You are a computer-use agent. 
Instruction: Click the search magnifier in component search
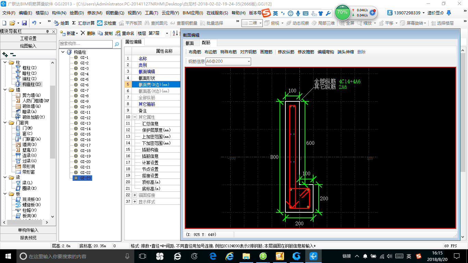pyautogui.click(x=117, y=44)
